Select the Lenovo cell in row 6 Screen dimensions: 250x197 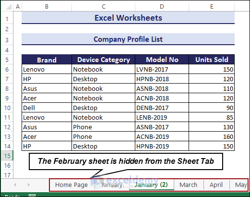tap(47, 69)
